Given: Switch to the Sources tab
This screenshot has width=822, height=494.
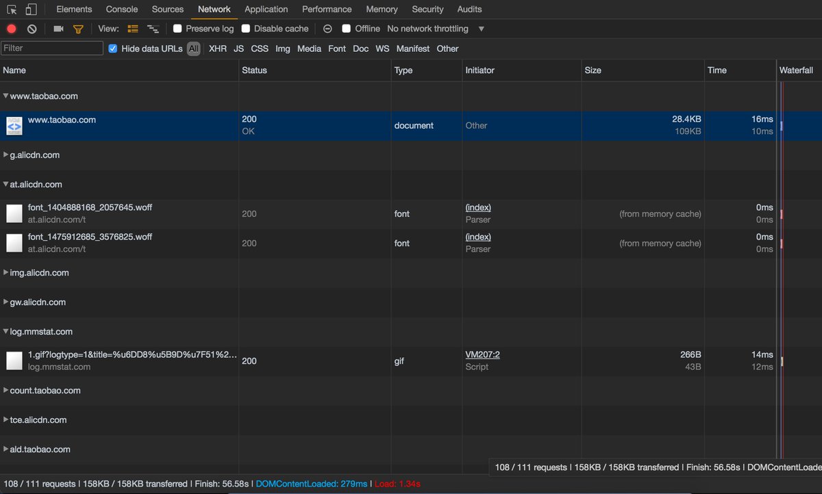Looking at the screenshot, I should point(168,10).
